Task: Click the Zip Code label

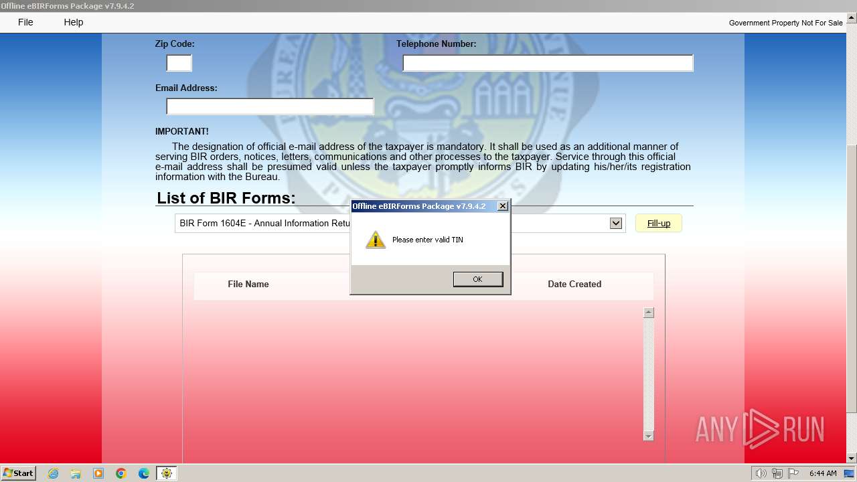Action: (x=175, y=44)
